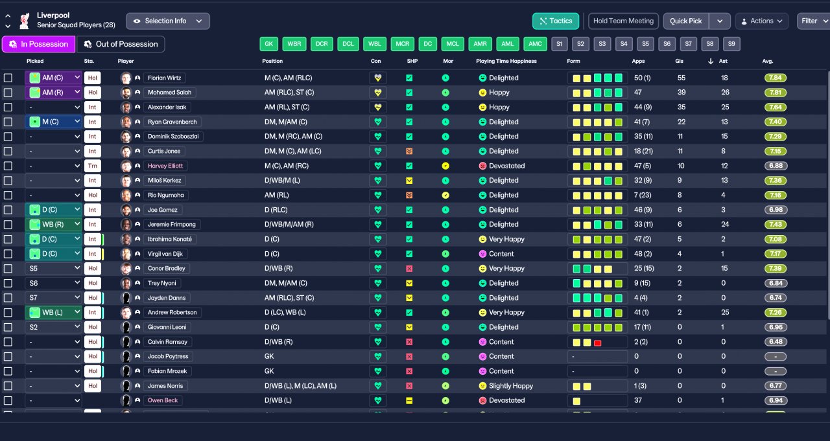
Task: Open Alexander Isak's picked position dropdown
Action: [54, 107]
